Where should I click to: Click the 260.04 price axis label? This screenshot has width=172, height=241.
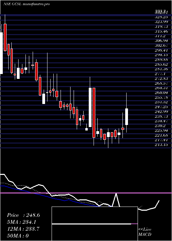click(x=161, y=93)
